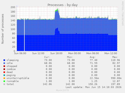Click the 'Sun 12:00' x-axis label
The width and height of the screenshot is (125, 93).
[x=38, y=53]
